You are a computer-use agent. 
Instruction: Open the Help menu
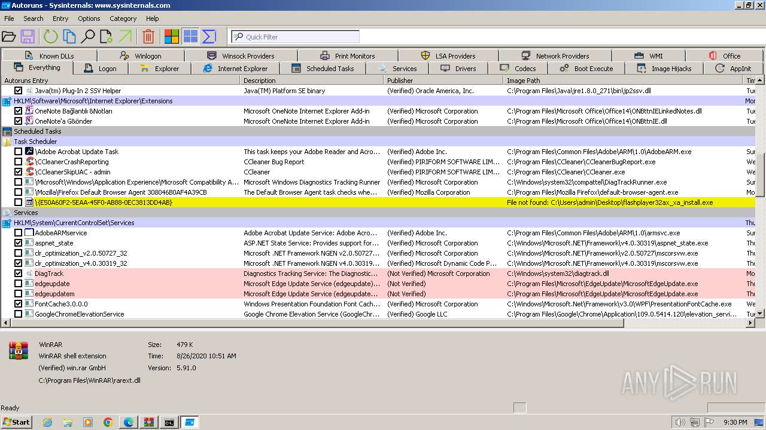(x=153, y=19)
